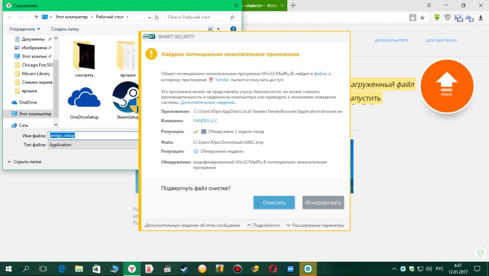The width and height of the screenshot is (489, 276).
Task: Open ДЛЯ СМАРТФОНА page tab
Action: 442,40
